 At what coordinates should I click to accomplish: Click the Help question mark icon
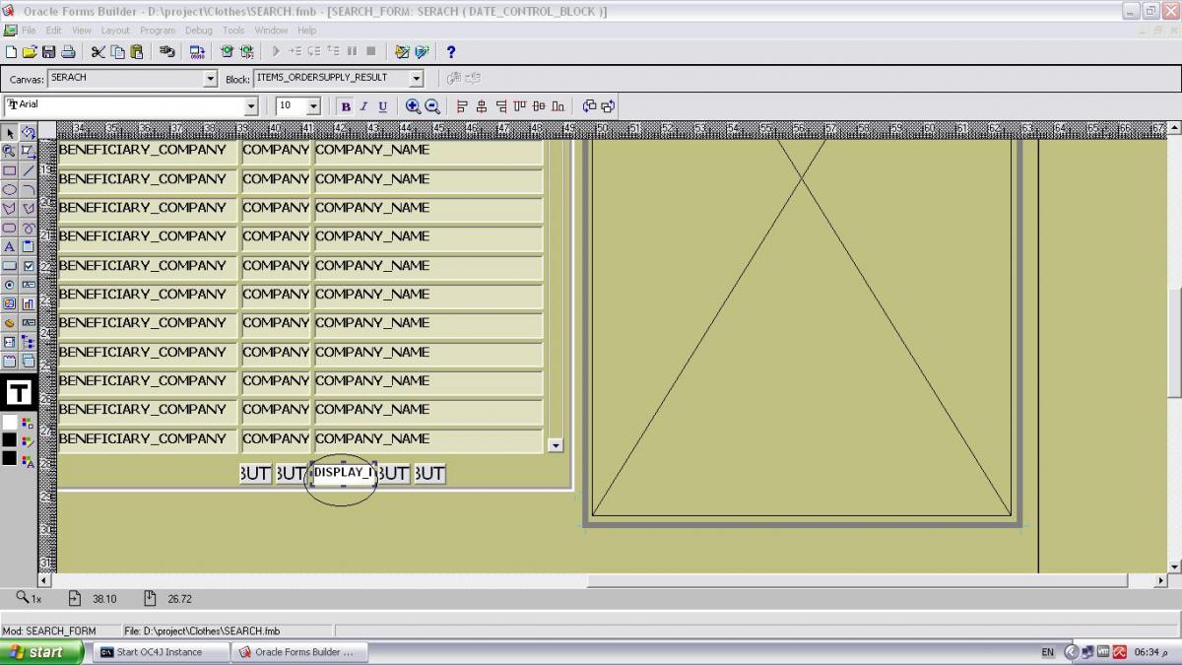coord(451,51)
